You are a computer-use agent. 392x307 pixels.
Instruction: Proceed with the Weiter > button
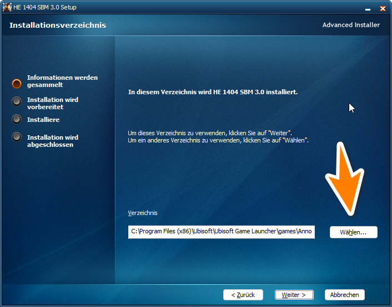[x=294, y=295]
